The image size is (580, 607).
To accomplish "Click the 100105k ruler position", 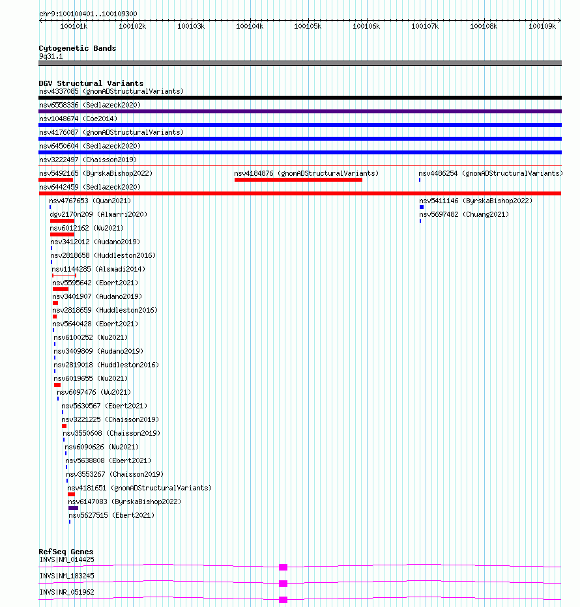I will (308, 26).
